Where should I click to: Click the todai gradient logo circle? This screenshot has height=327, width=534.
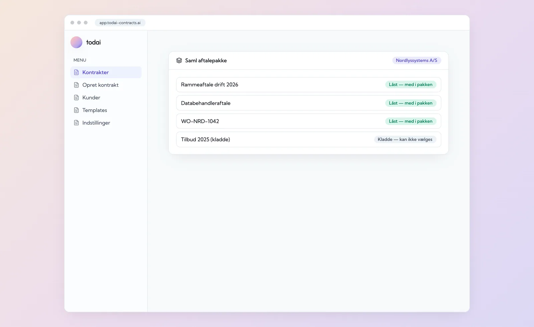tap(76, 42)
